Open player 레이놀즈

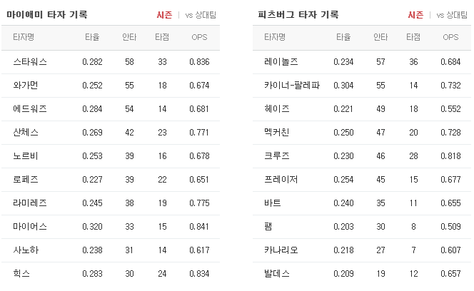click(x=281, y=62)
